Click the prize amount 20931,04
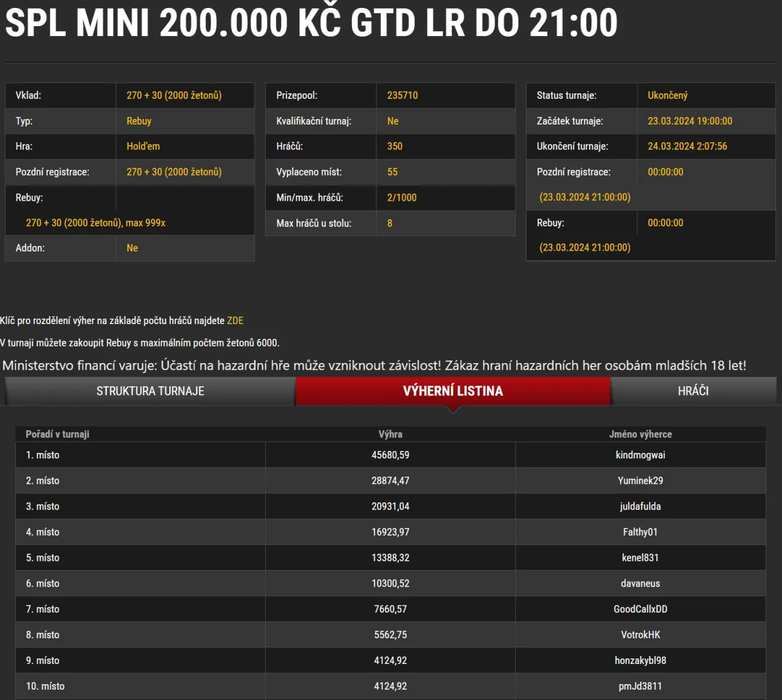 coord(390,507)
